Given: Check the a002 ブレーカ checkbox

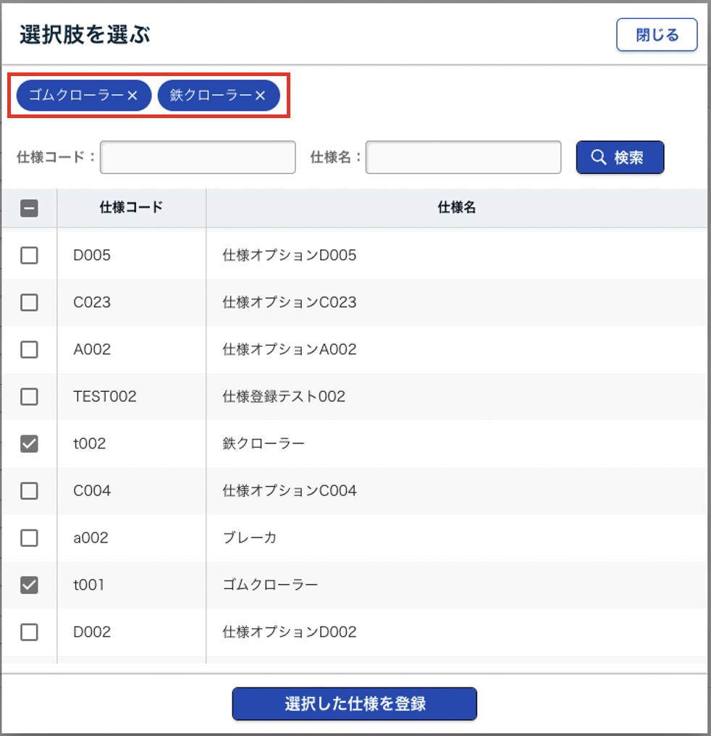Looking at the screenshot, I should (29, 538).
